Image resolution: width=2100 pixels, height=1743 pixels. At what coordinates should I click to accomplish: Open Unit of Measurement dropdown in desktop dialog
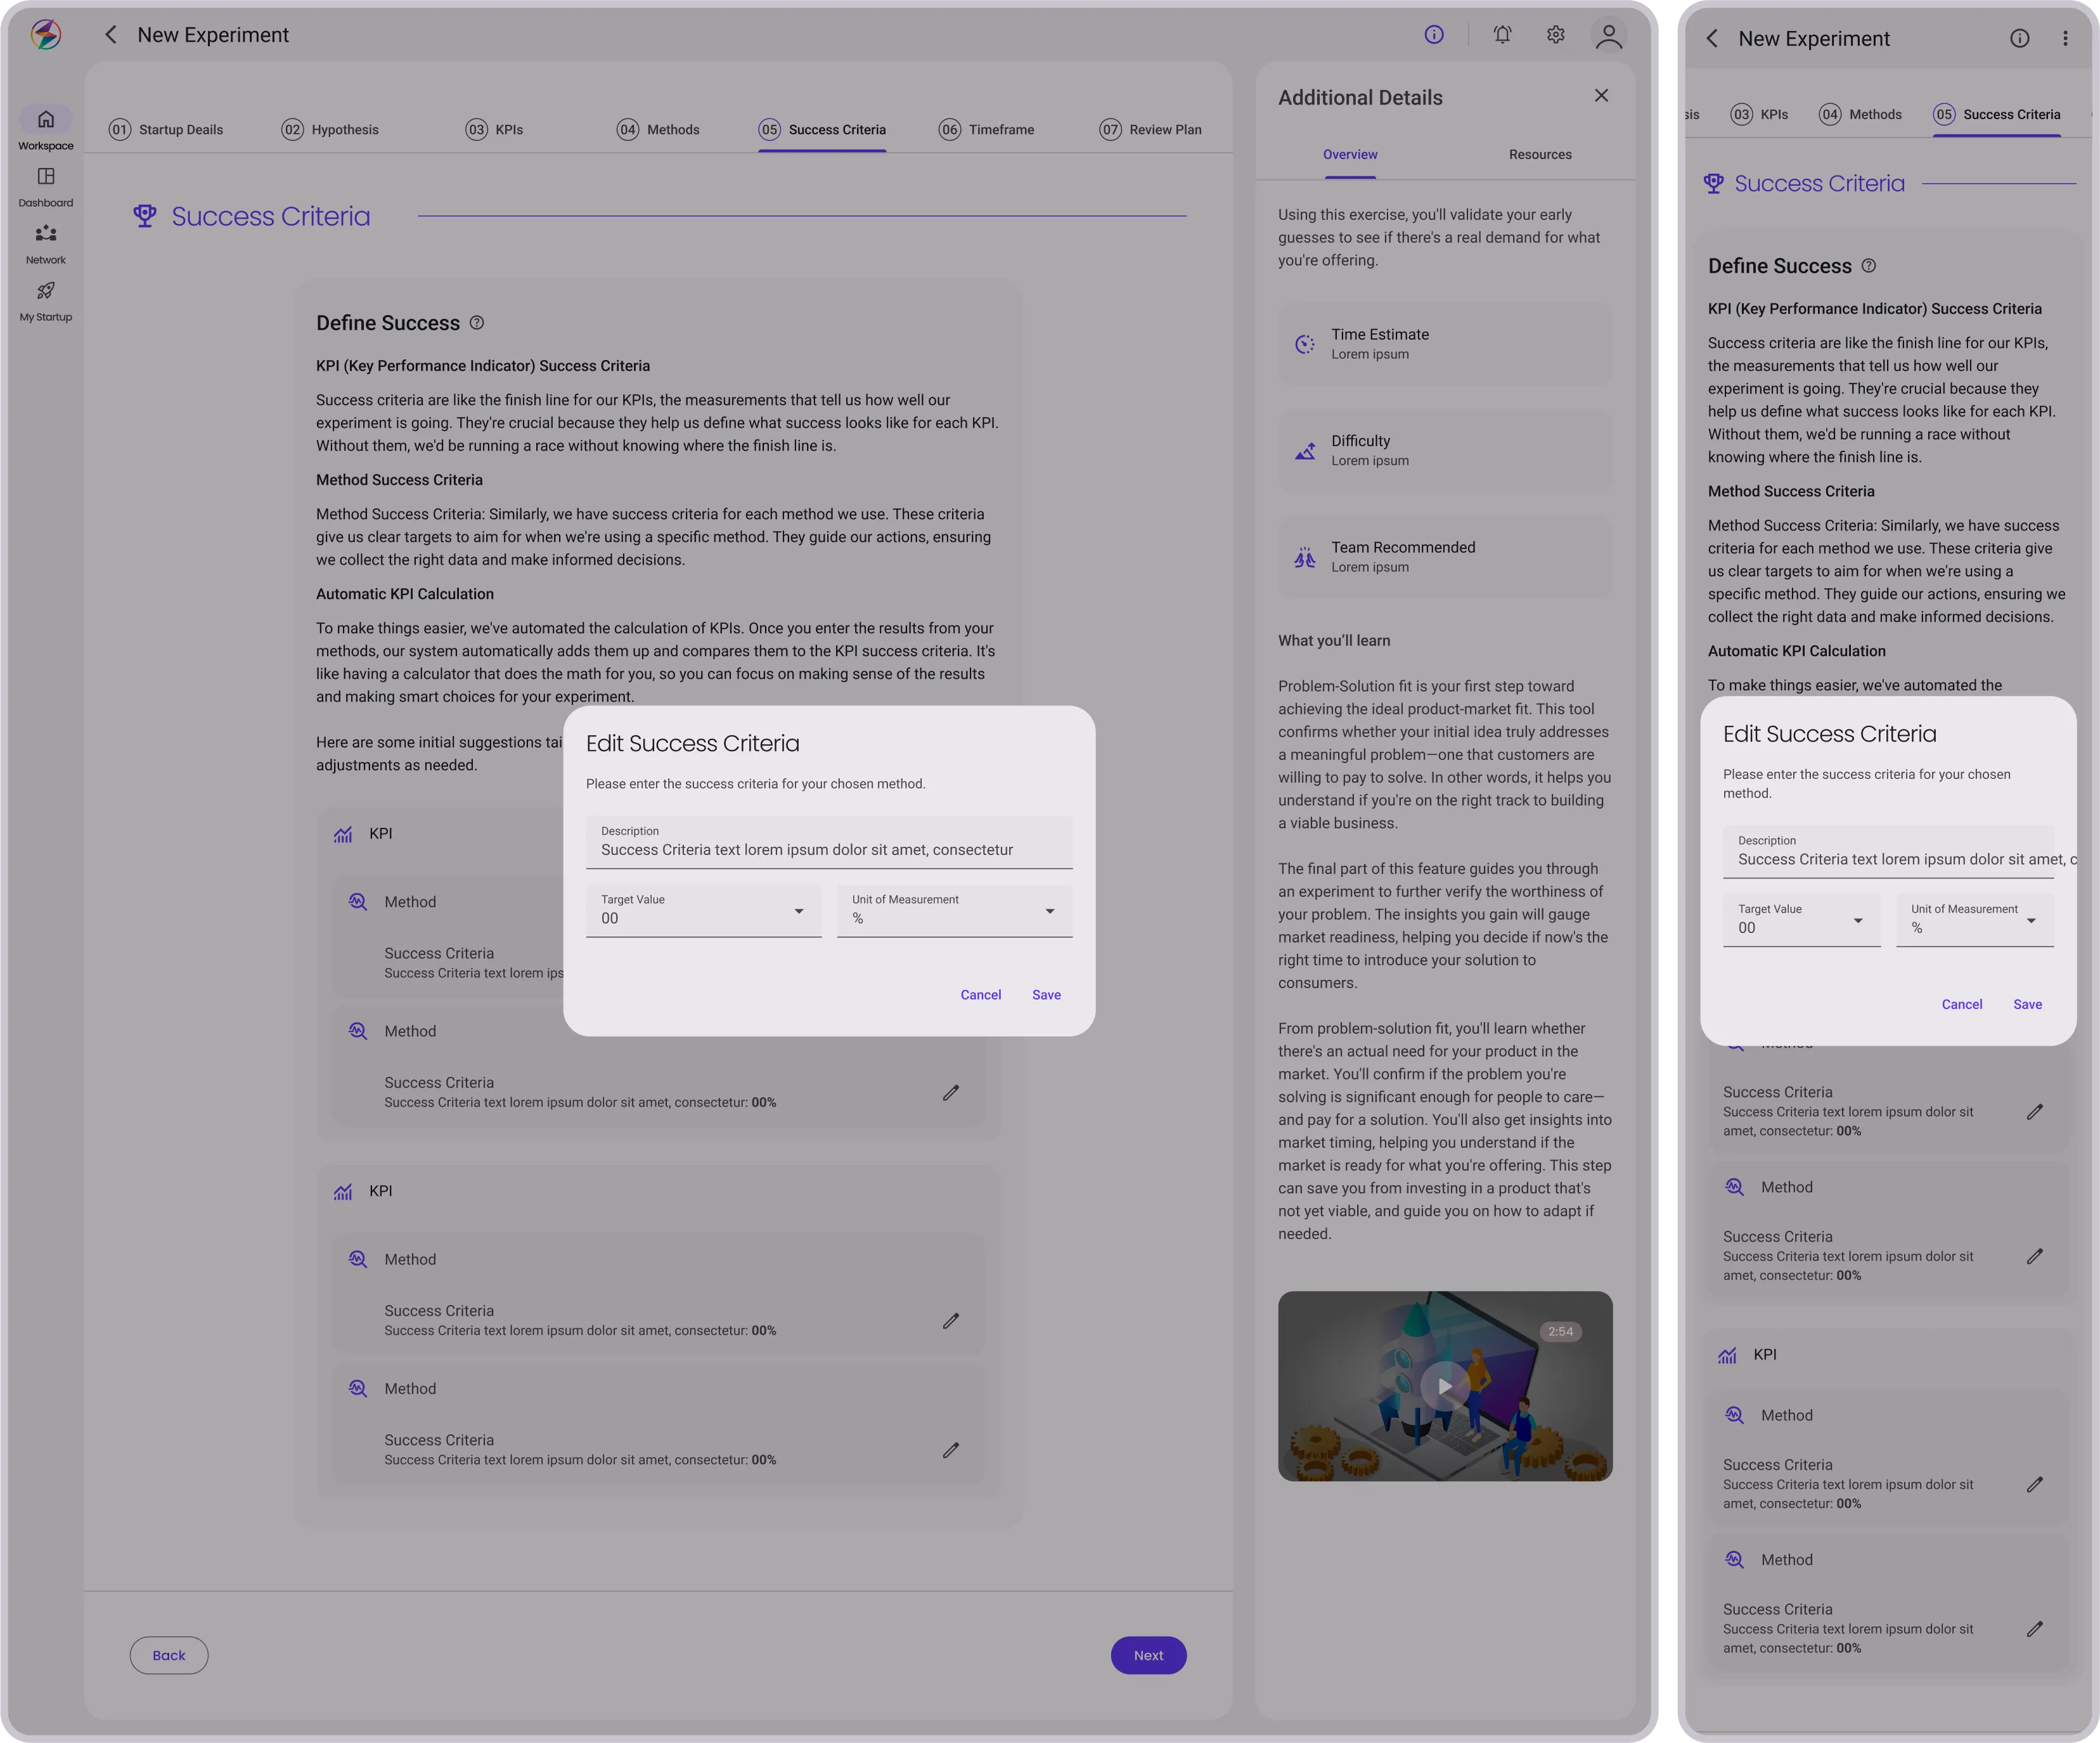coord(1049,911)
